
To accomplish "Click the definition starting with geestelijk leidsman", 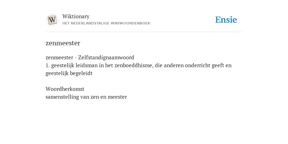I will click(138, 69).
